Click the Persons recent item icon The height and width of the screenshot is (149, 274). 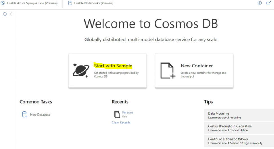117,114
